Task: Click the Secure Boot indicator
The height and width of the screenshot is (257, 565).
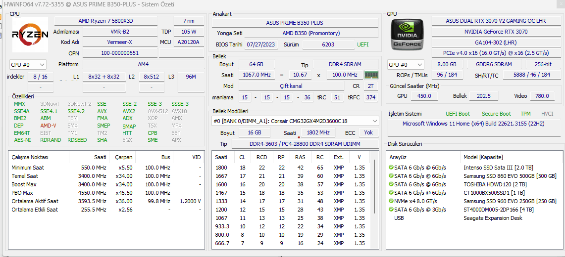Action: [x=496, y=114]
